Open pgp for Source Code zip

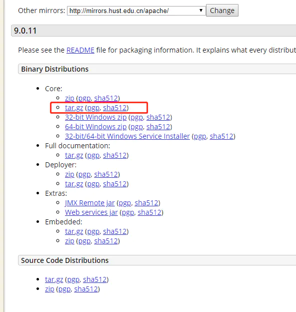(x=64, y=289)
